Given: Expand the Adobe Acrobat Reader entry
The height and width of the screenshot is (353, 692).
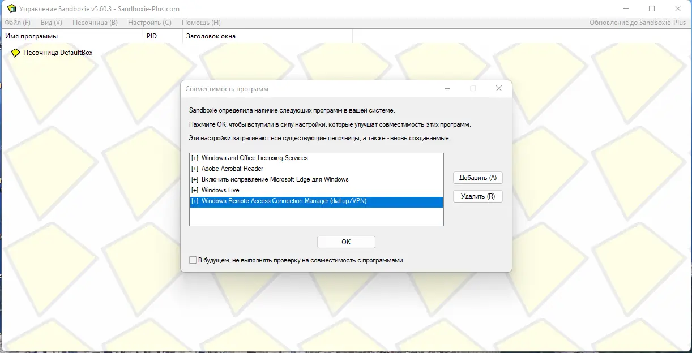Looking at the screenshot, I should tap(195, 169).
